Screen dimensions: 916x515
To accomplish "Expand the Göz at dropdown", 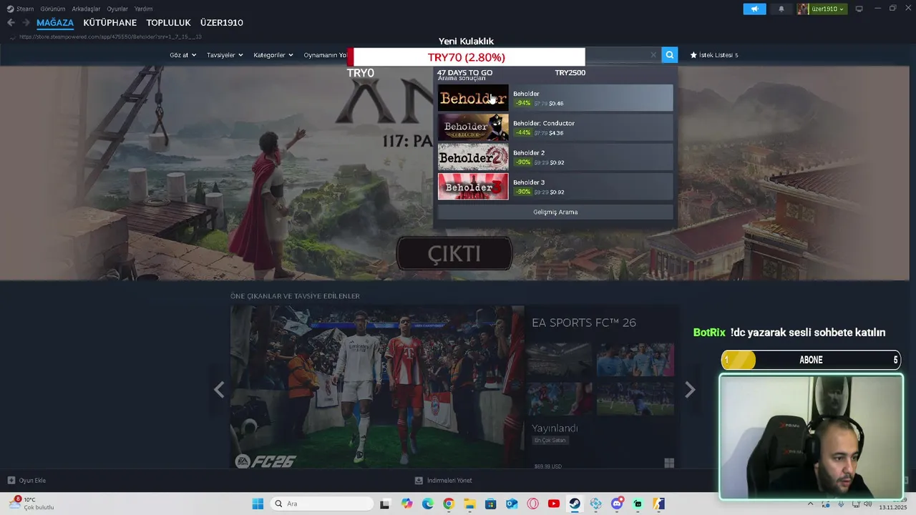I will click(x=183, y=55).
